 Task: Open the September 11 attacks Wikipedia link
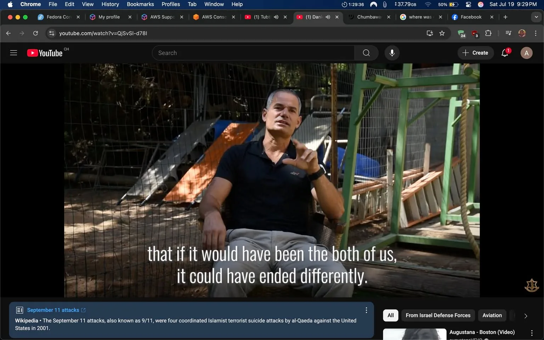coord(53,310)
